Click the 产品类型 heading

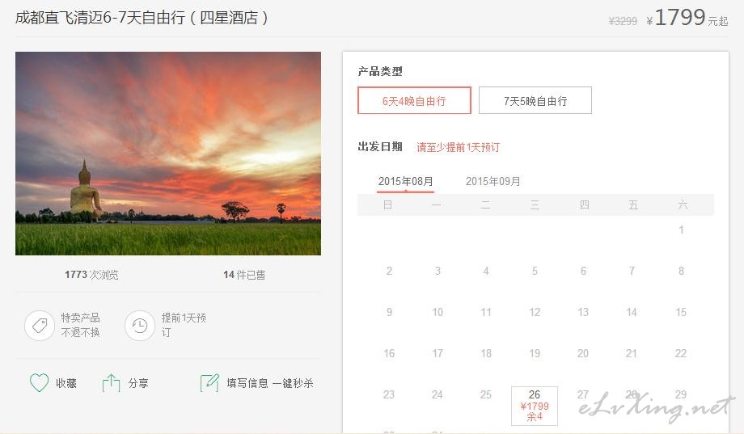coord(380,72)
